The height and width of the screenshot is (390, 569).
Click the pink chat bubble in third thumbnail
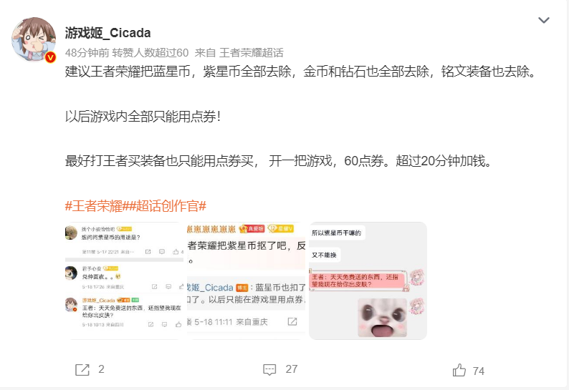coord(358,281)
